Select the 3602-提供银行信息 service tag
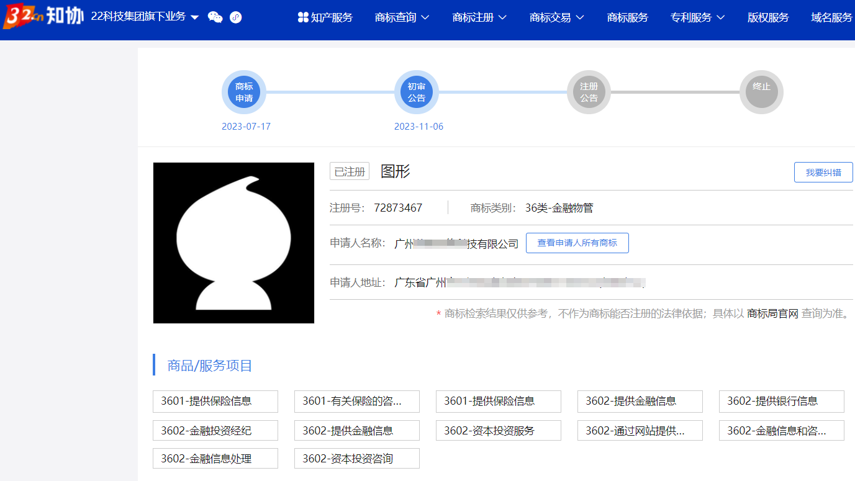The height and width of the screenshot is (481, 855). point(782,402)
